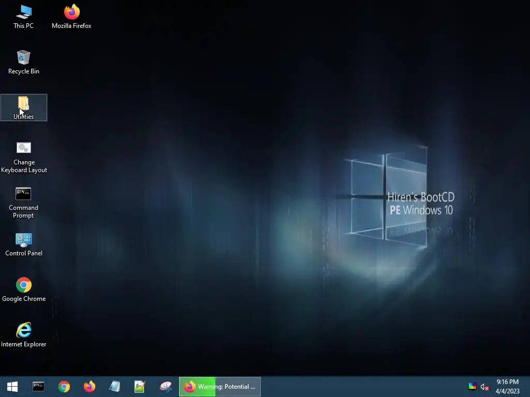
Task: Select the Google Chrome desktop shortcut
Action: (x=24, y=289)
